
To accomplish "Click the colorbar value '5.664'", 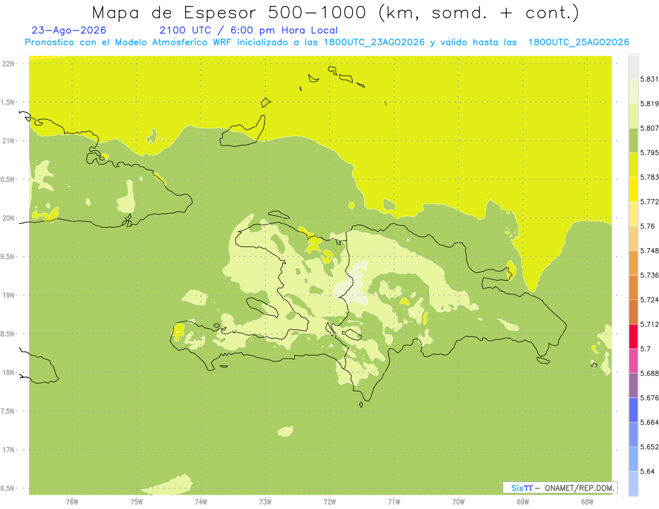I will pyautogui.click(x=649, y=422).
